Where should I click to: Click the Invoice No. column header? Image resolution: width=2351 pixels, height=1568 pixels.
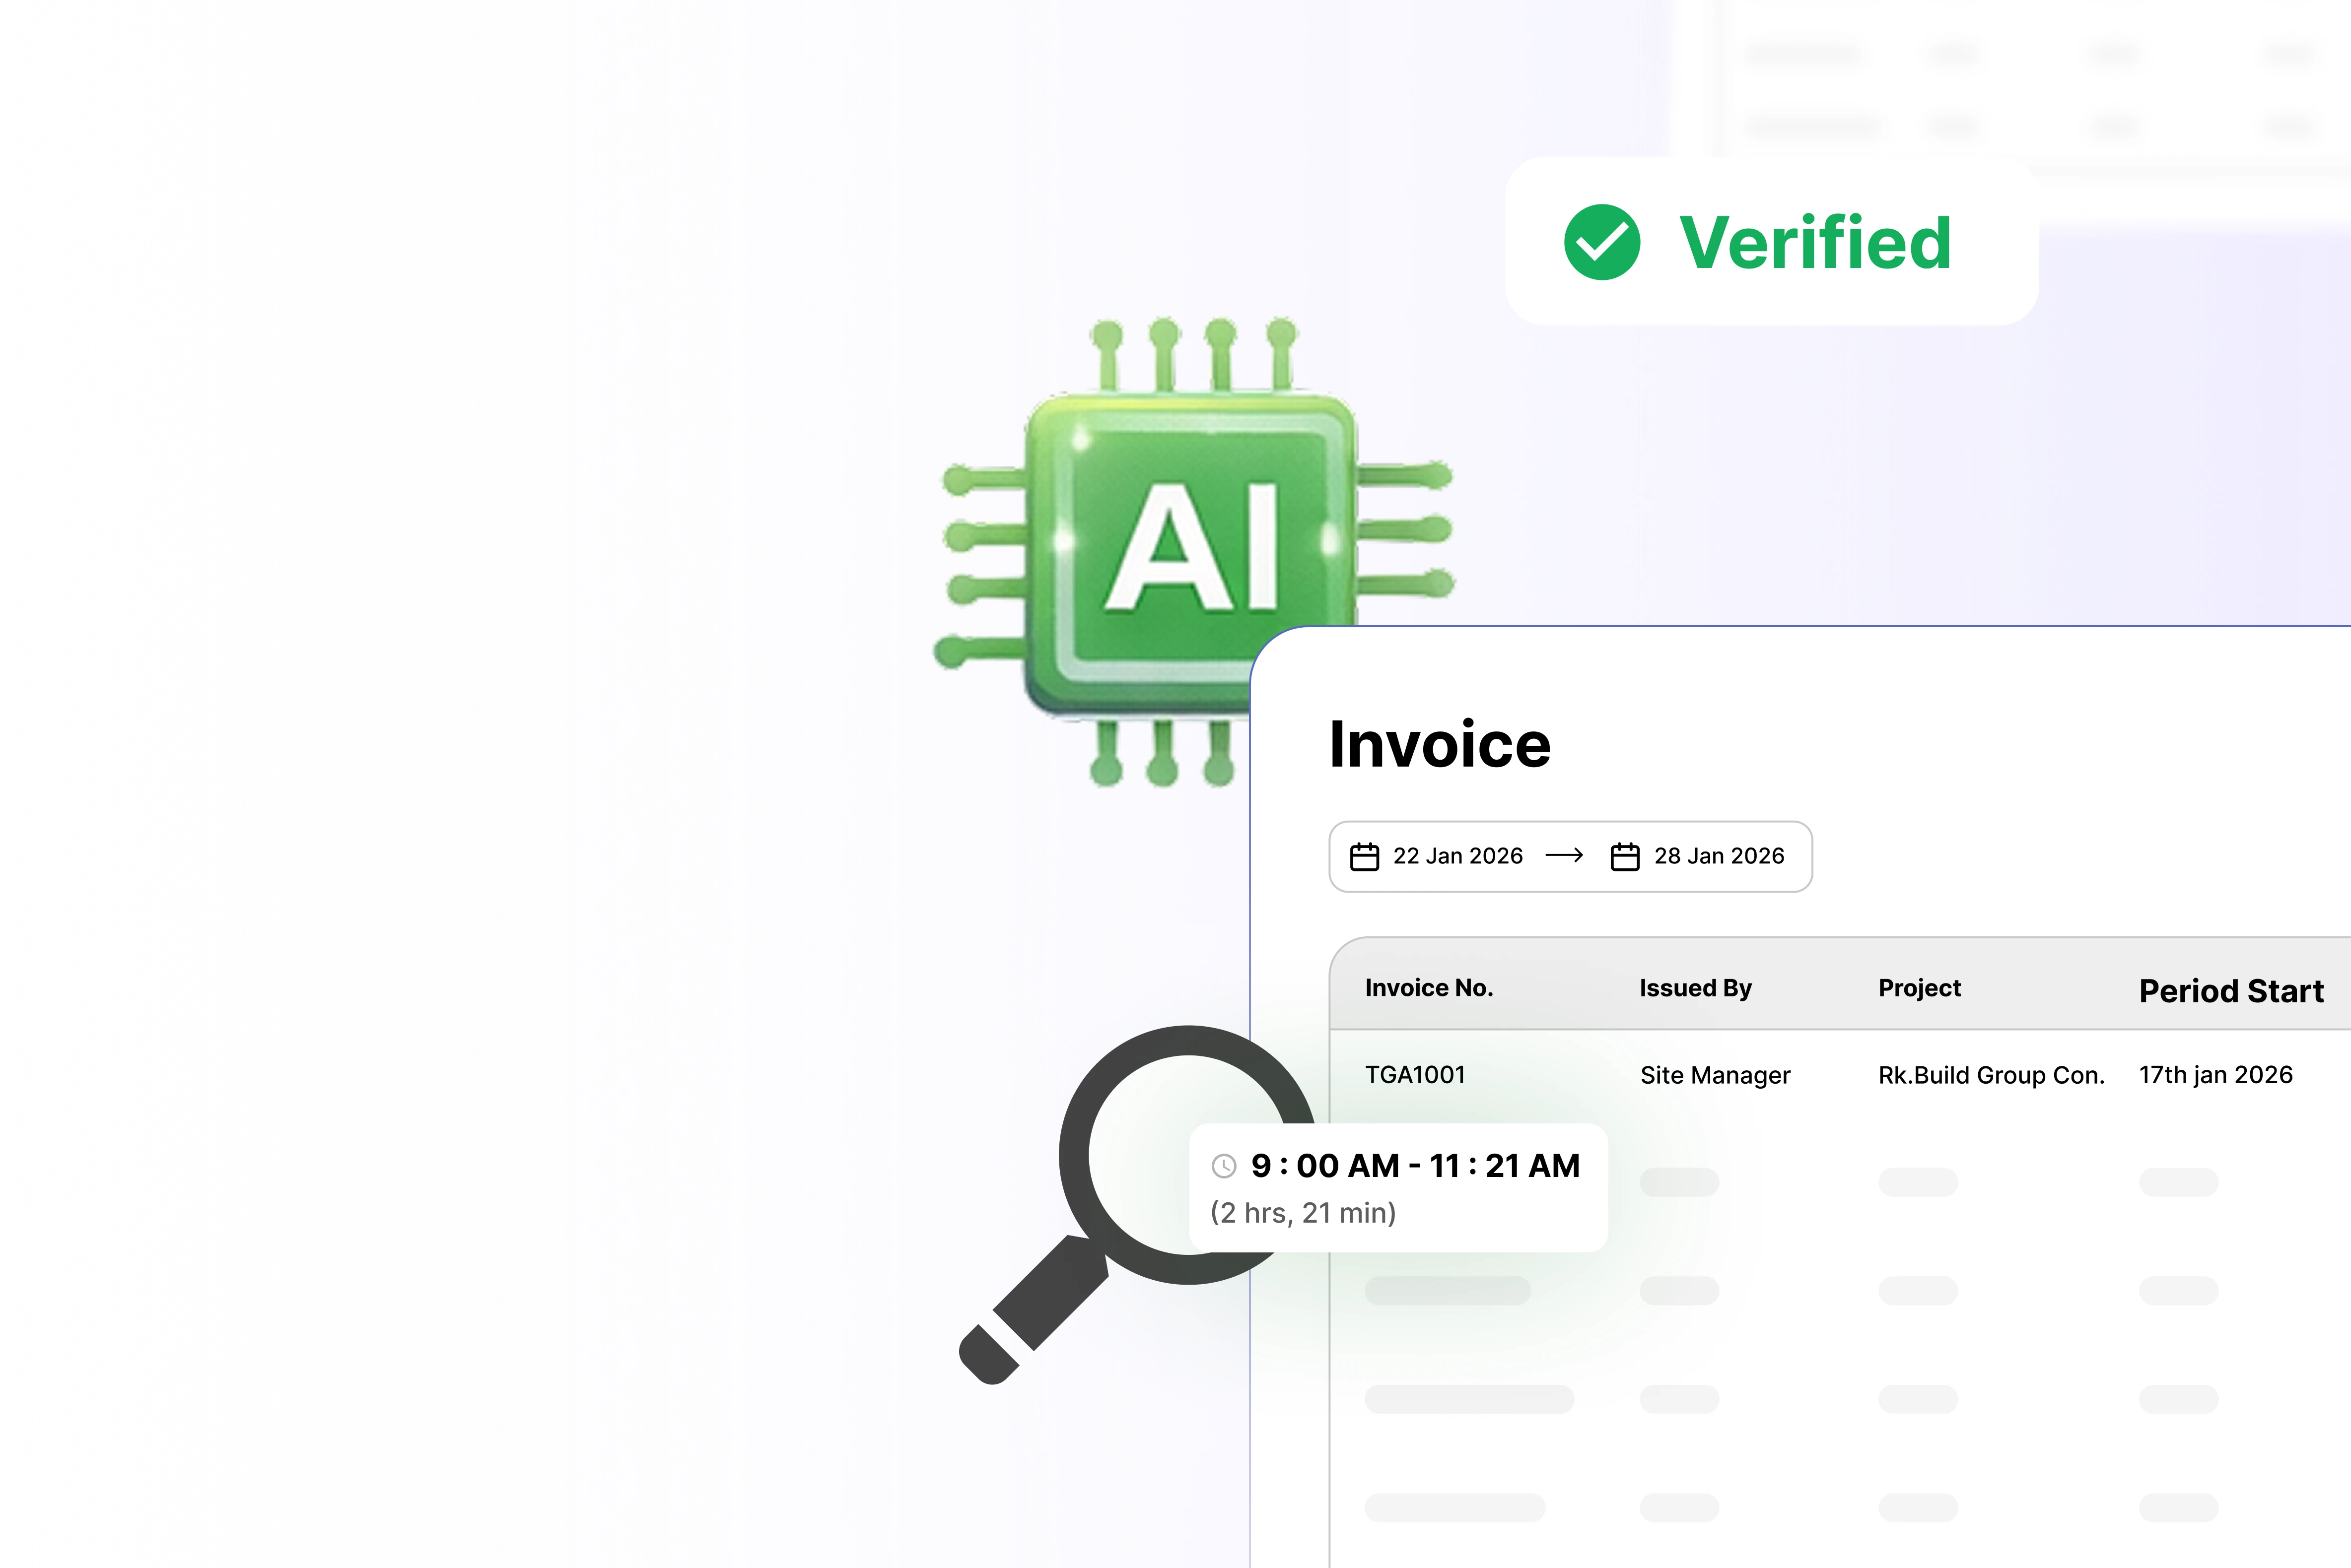point(1429,988)
